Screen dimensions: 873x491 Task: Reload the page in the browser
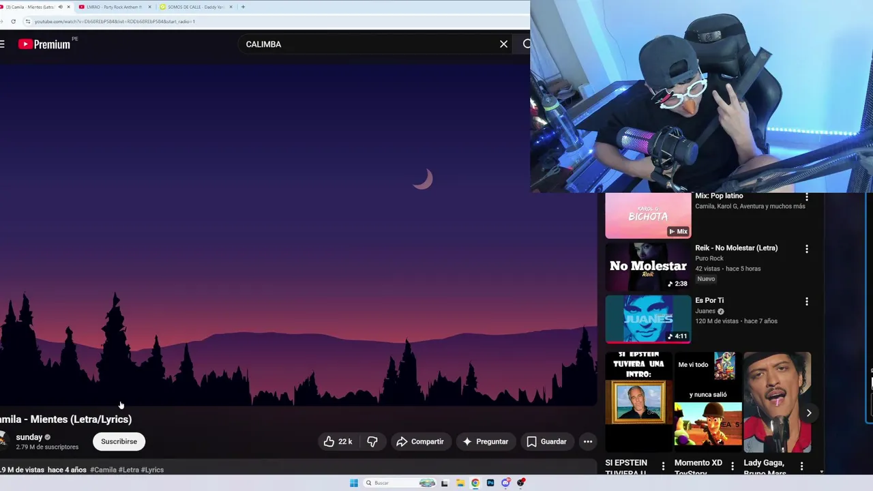(13, 21)
